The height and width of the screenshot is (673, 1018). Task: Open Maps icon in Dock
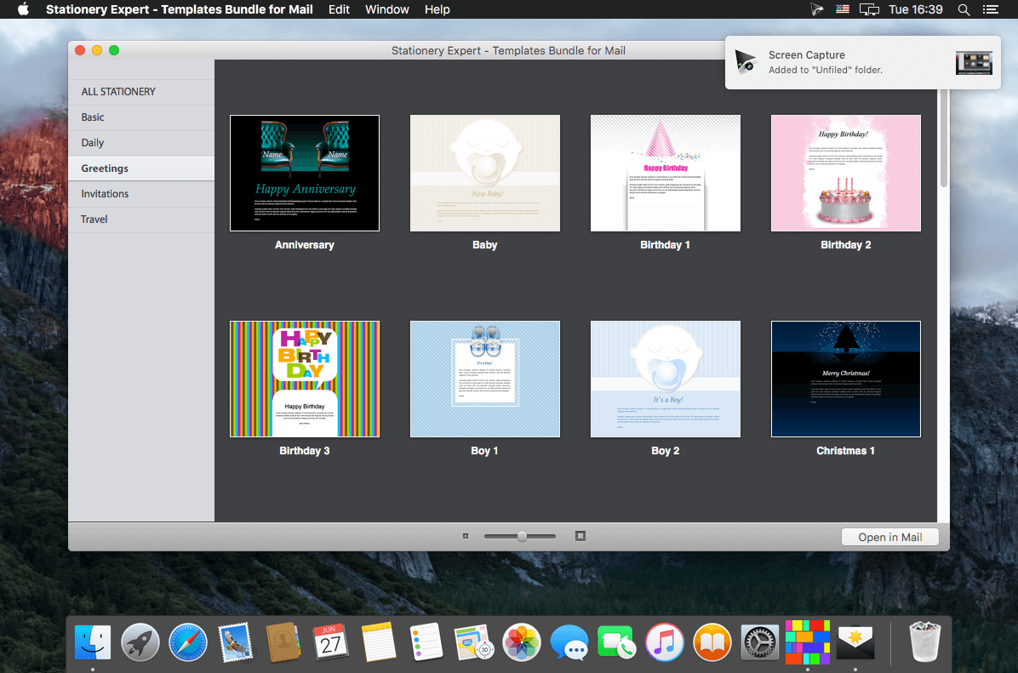[x=473, y=642]
